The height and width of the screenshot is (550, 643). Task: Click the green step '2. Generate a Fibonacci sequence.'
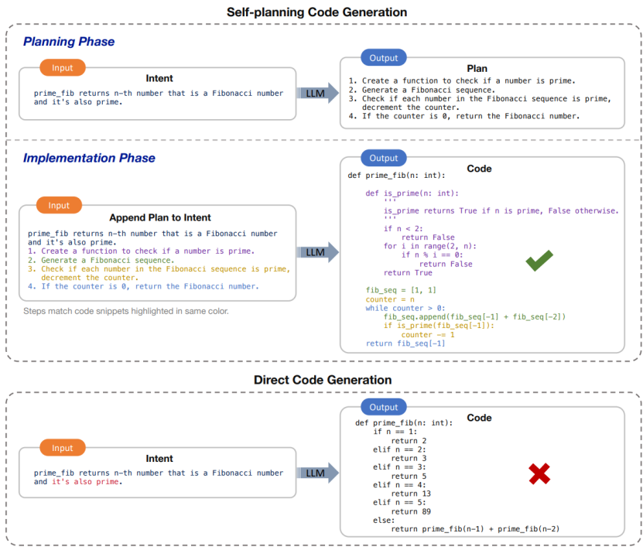pos(101,260)
